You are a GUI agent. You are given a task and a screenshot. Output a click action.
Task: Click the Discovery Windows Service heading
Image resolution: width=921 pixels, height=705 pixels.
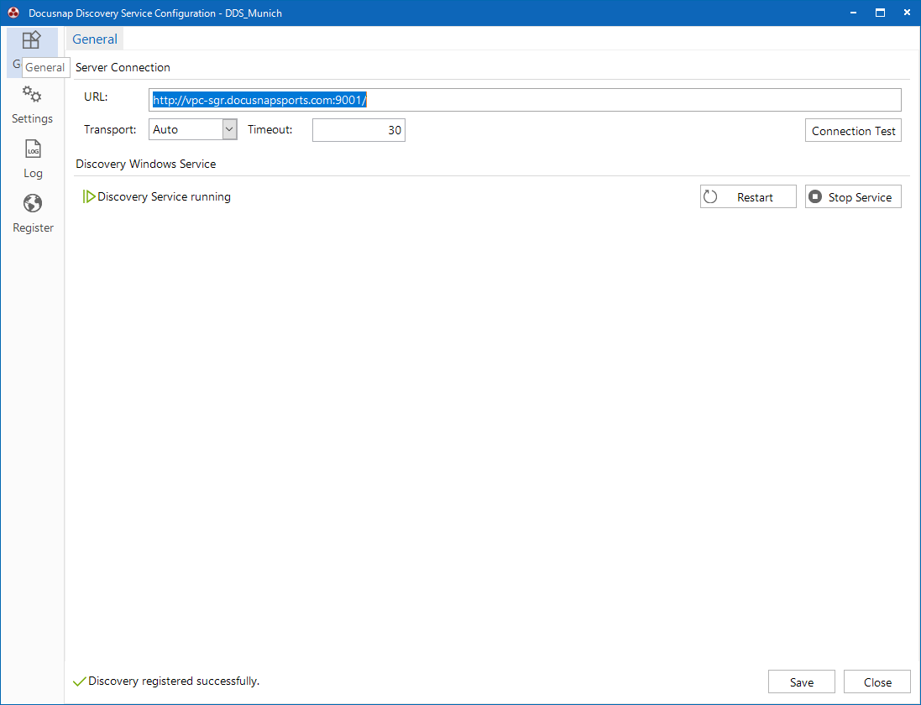point(146,164)
